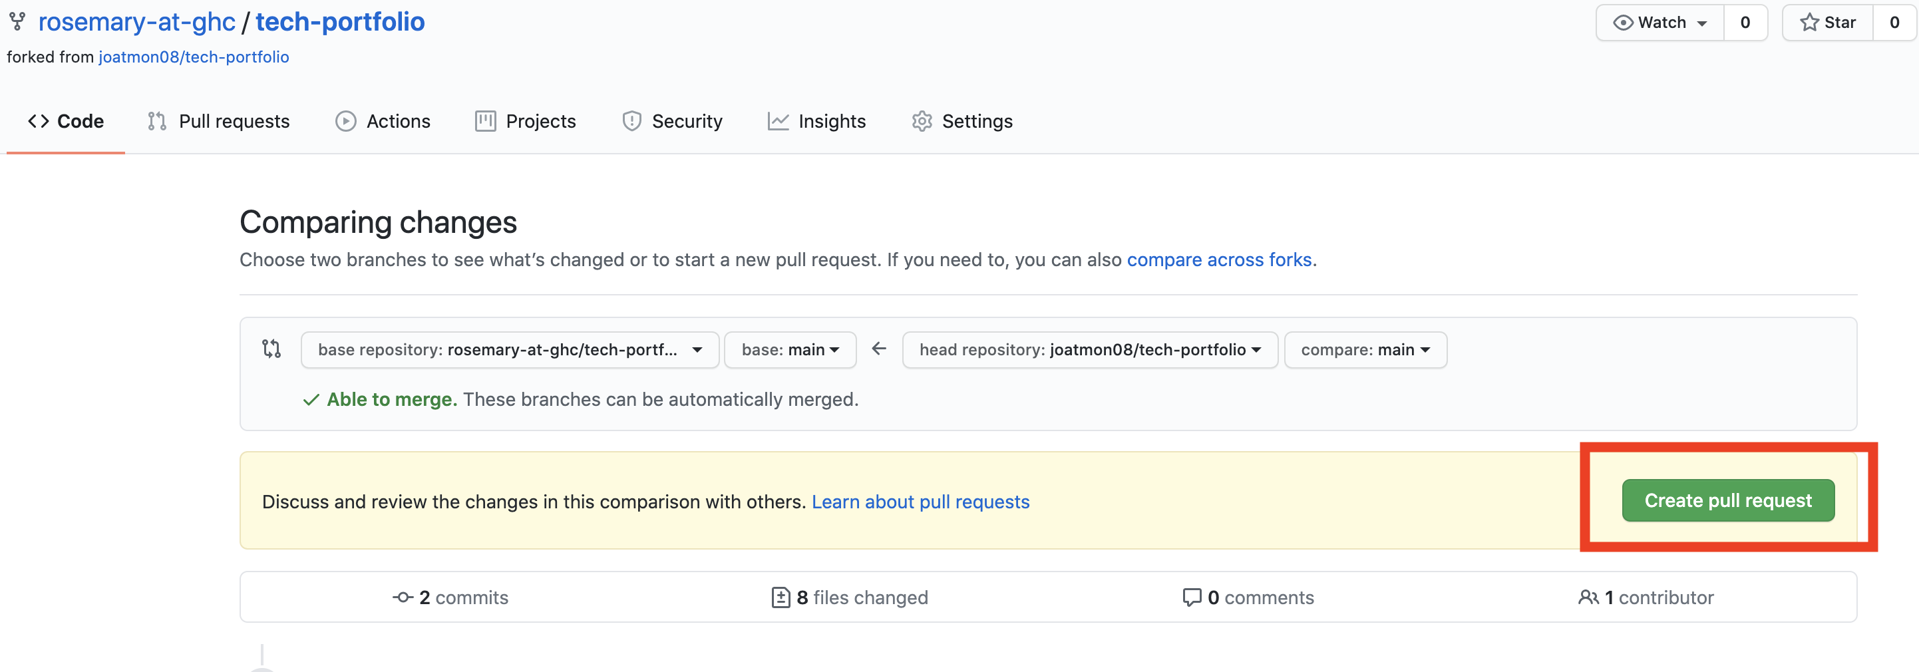
Task: Click the Code tab angle-brackets icon
Action: tap(38, 120)
